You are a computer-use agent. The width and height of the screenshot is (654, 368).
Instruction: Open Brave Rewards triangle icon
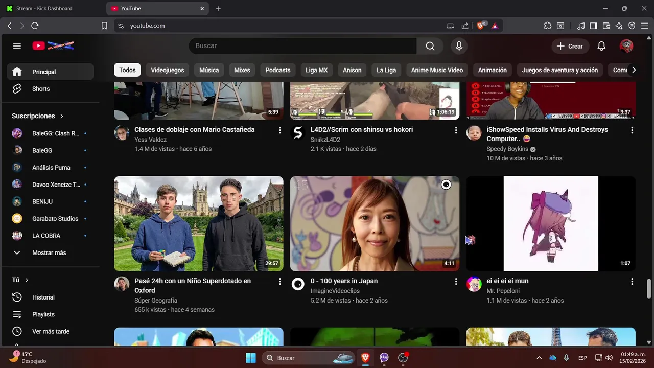point(495,26)
